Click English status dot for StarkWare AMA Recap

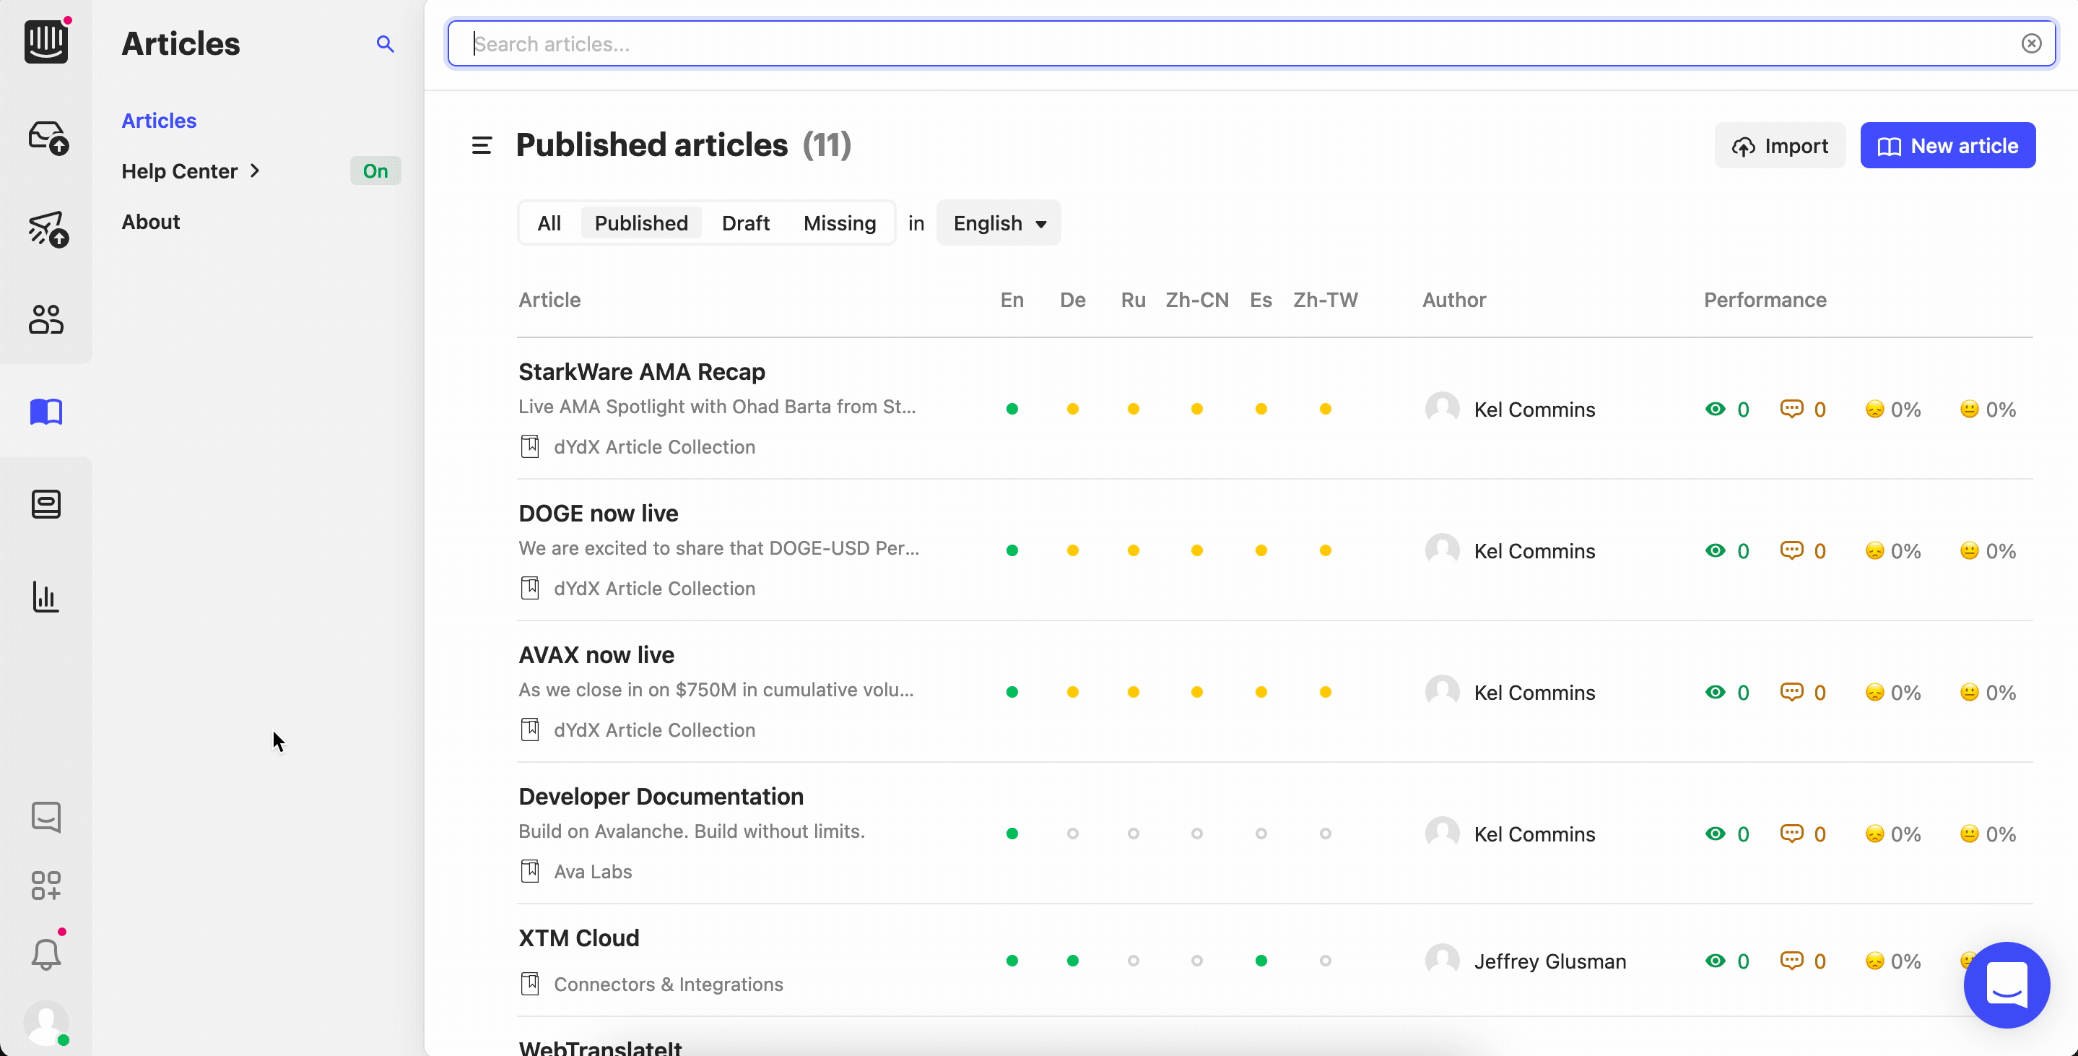[x=1012, y=409]
